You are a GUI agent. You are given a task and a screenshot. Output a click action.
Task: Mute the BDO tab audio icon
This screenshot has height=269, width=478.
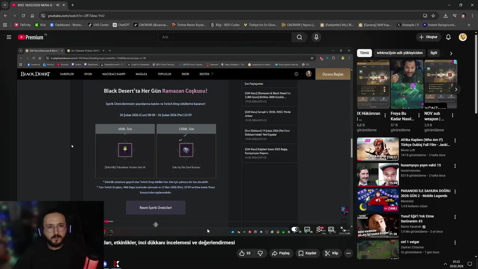[58, 5]
